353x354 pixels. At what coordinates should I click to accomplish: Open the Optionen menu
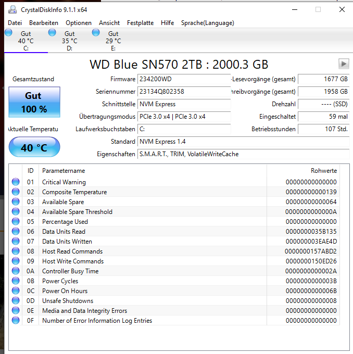(x=79, y=23)
